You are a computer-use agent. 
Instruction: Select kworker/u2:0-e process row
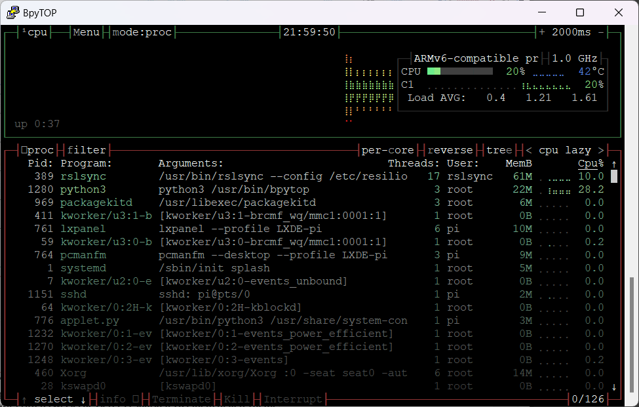(x=313, y=281)
